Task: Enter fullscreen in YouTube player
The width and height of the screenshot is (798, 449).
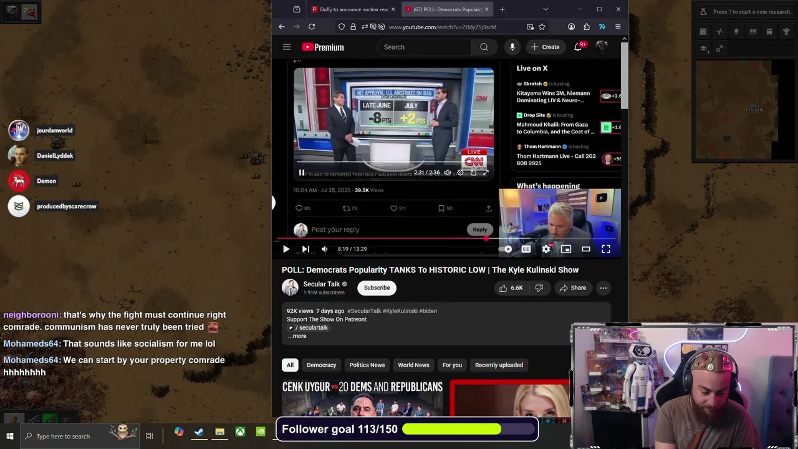Action: point(605,249)
